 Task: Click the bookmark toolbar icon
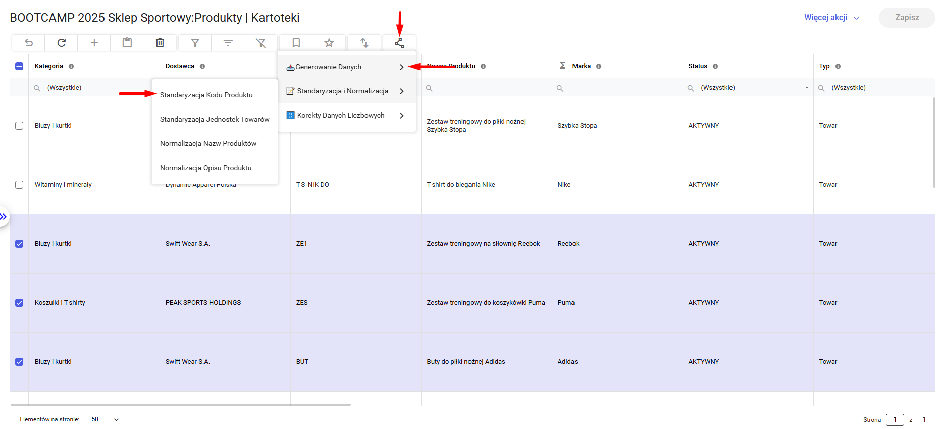coord(296,43)
